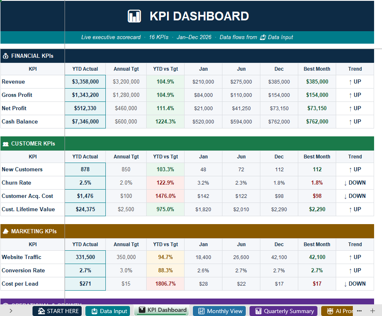Image resolution: width=382 pixels, height=316 pixels.
Task: Add a new sheet with the plus button
Action: (x=372, y=311)
